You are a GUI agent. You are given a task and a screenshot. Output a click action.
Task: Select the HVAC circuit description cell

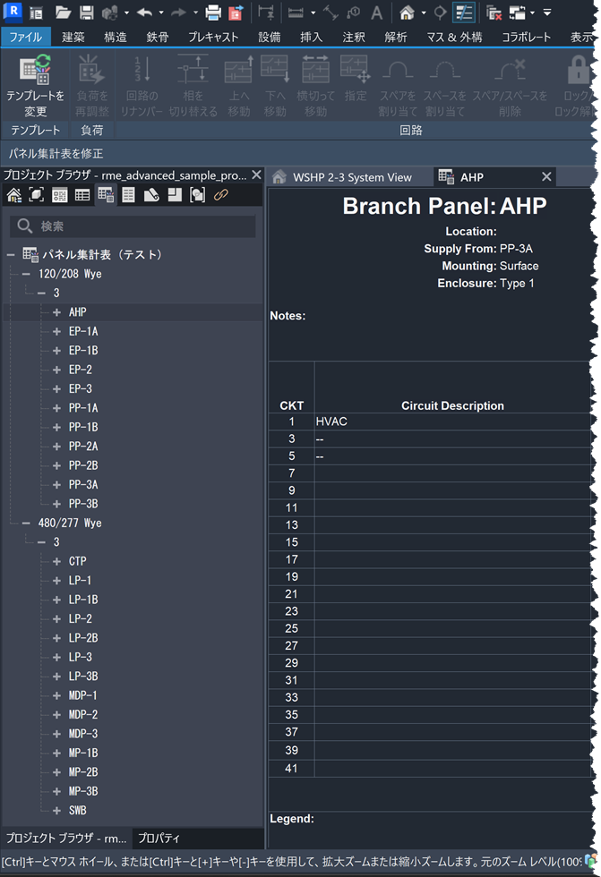pyautogui.click(x=452, y=421)
